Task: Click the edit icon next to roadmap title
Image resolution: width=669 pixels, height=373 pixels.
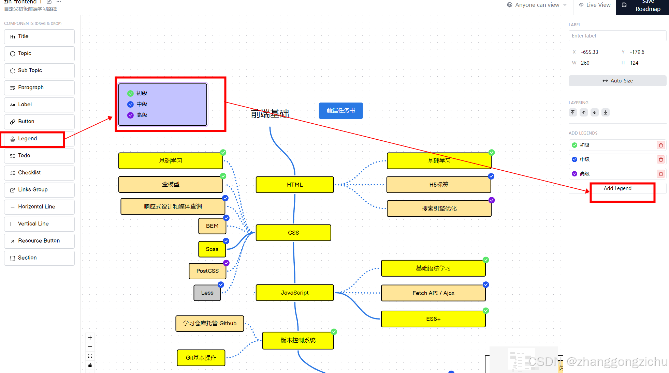Action: tap(49, 2)
